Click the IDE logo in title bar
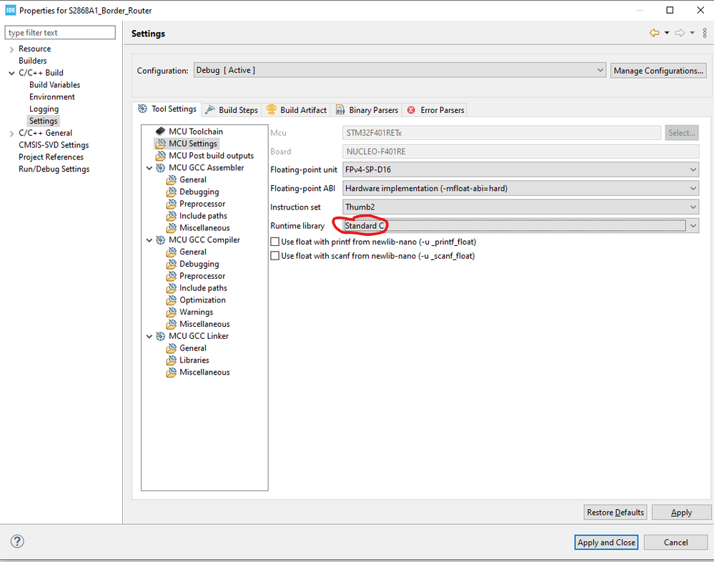This screenshot has height=562, width=714. tap(11, 10)
